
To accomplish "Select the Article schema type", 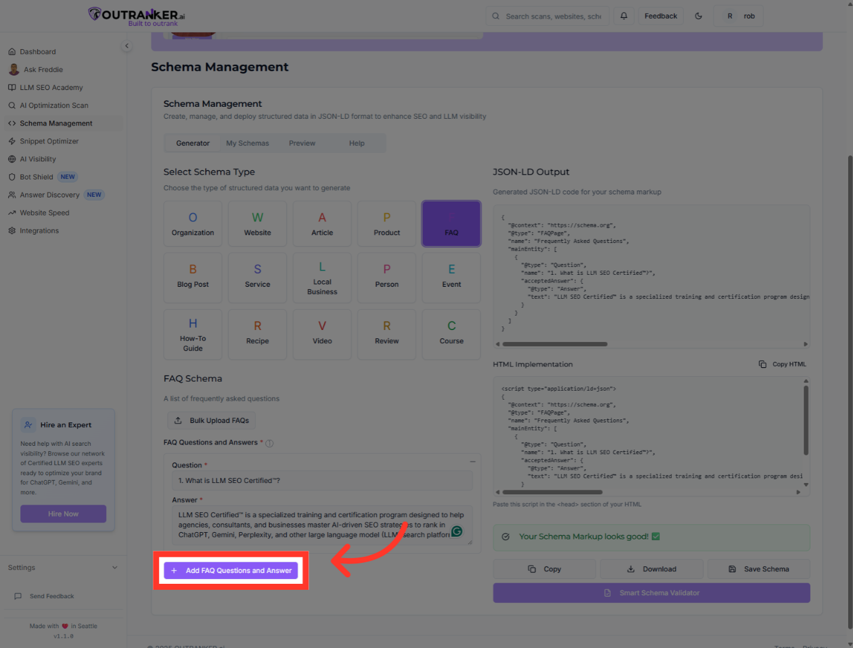I will (322, 224).
